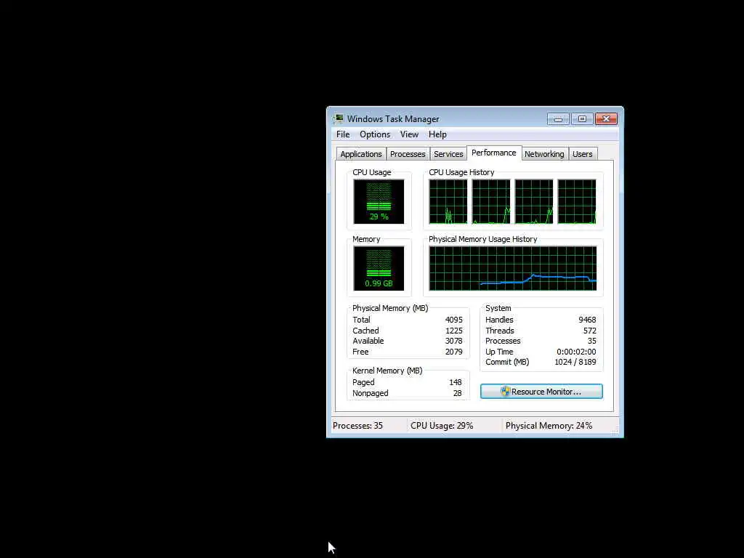Switch to the Processes tab
Screen dimensions: 744x558
[x=407, y=154]
